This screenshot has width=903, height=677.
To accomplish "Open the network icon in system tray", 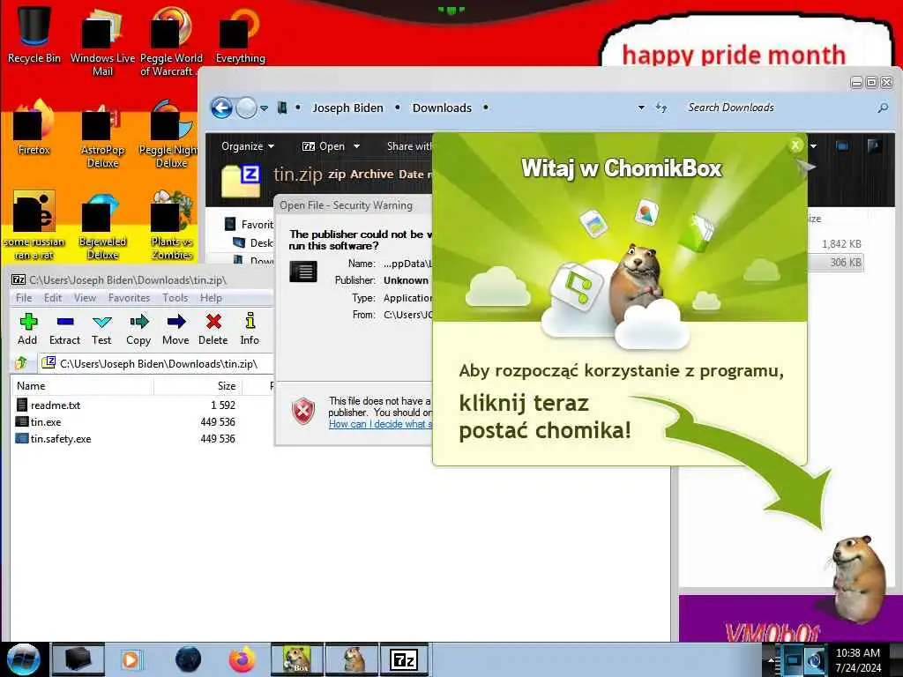I will coord(793,659).
